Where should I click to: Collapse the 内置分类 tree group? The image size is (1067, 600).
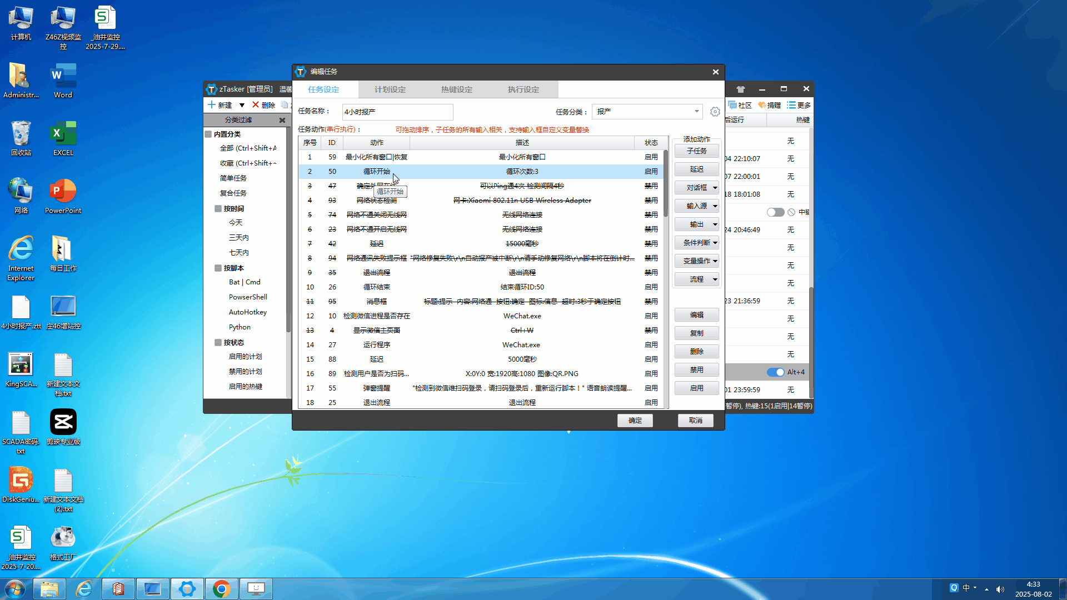click(x=208, y=134)
